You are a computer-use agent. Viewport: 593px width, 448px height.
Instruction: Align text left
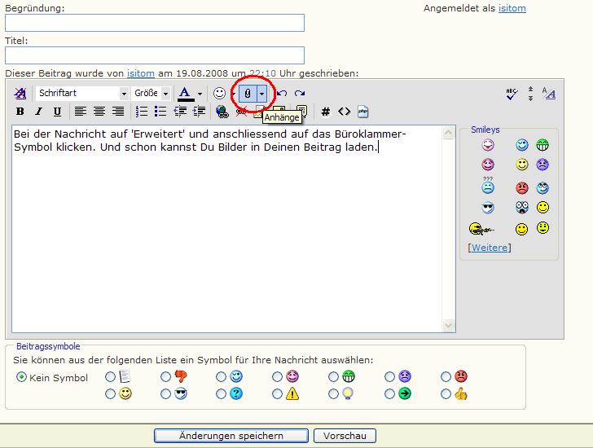click(80, 112)
